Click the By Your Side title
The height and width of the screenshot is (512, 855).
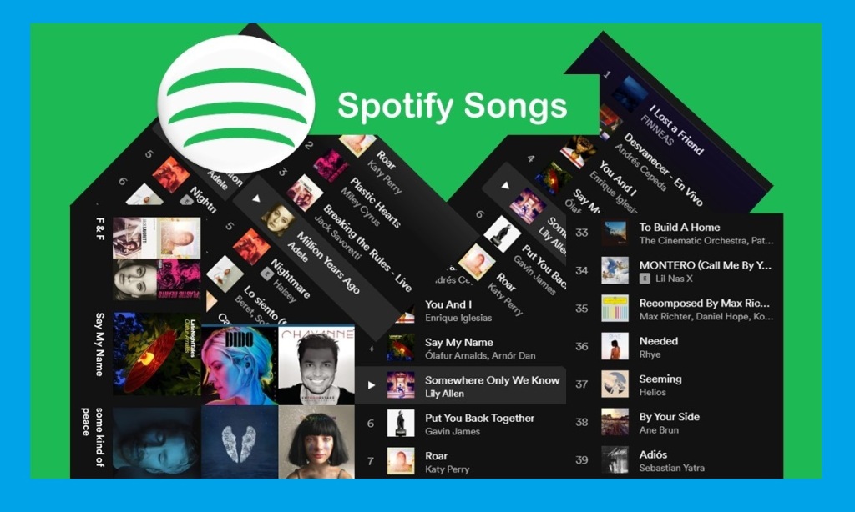pyautogui.click(x=669, y=417)
